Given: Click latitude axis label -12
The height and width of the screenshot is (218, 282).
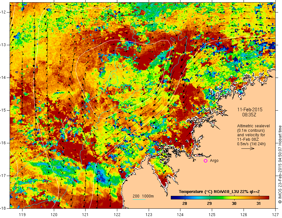Looking at the screenshot, I should point(3,12).
